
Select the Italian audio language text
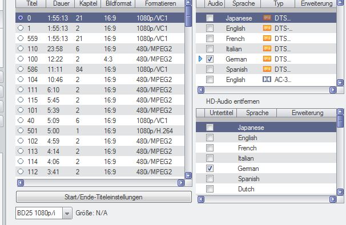(x=234, y=48)
